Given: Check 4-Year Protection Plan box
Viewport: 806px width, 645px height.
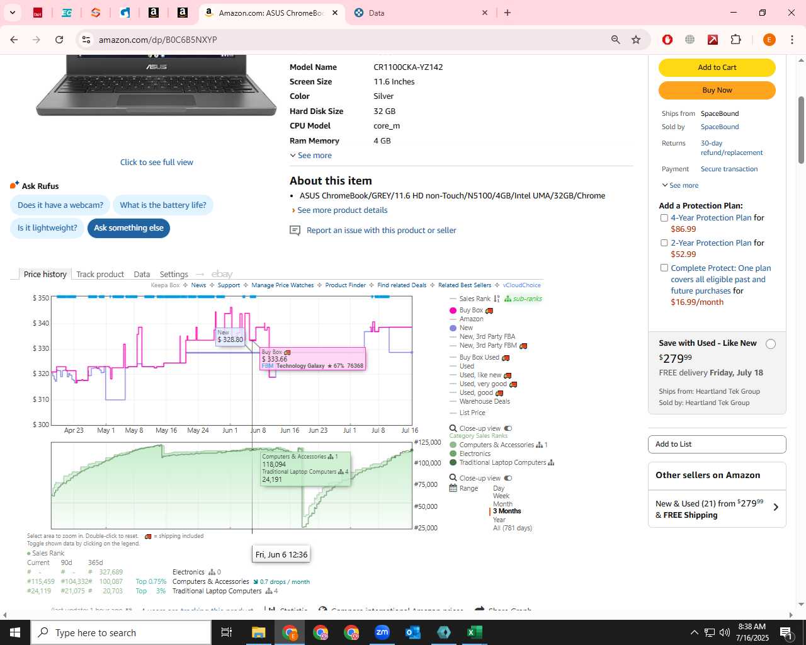Looking at the screenshot, I should 664,218.
